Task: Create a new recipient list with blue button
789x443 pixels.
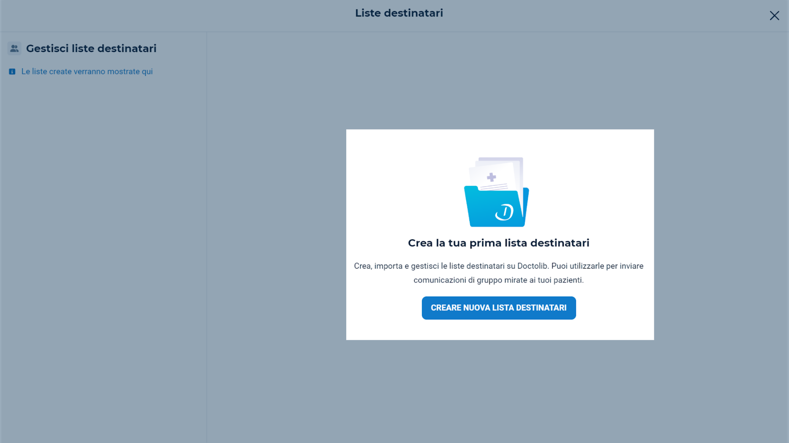Action: click(498, 308)
